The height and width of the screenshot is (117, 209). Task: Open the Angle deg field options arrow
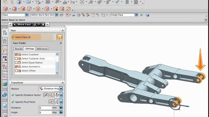pos(61,112)
